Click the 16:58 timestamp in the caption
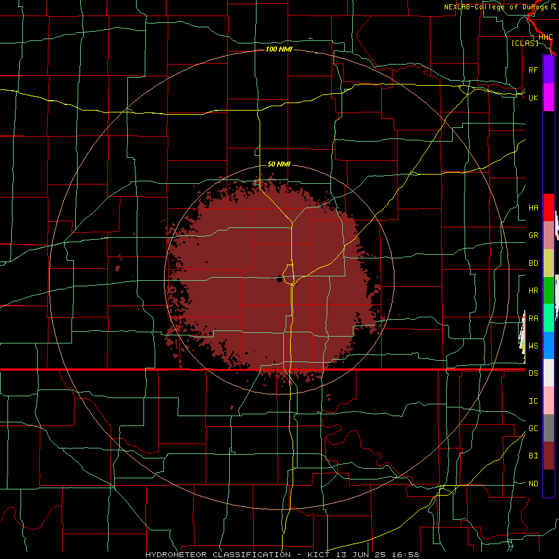This screenshot has height=559, width=559. point(404,555)
